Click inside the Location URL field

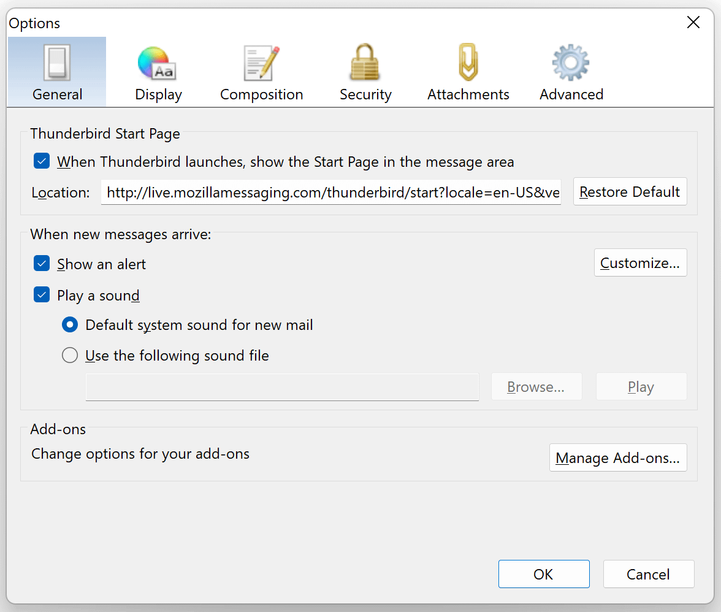pos(331,193)
